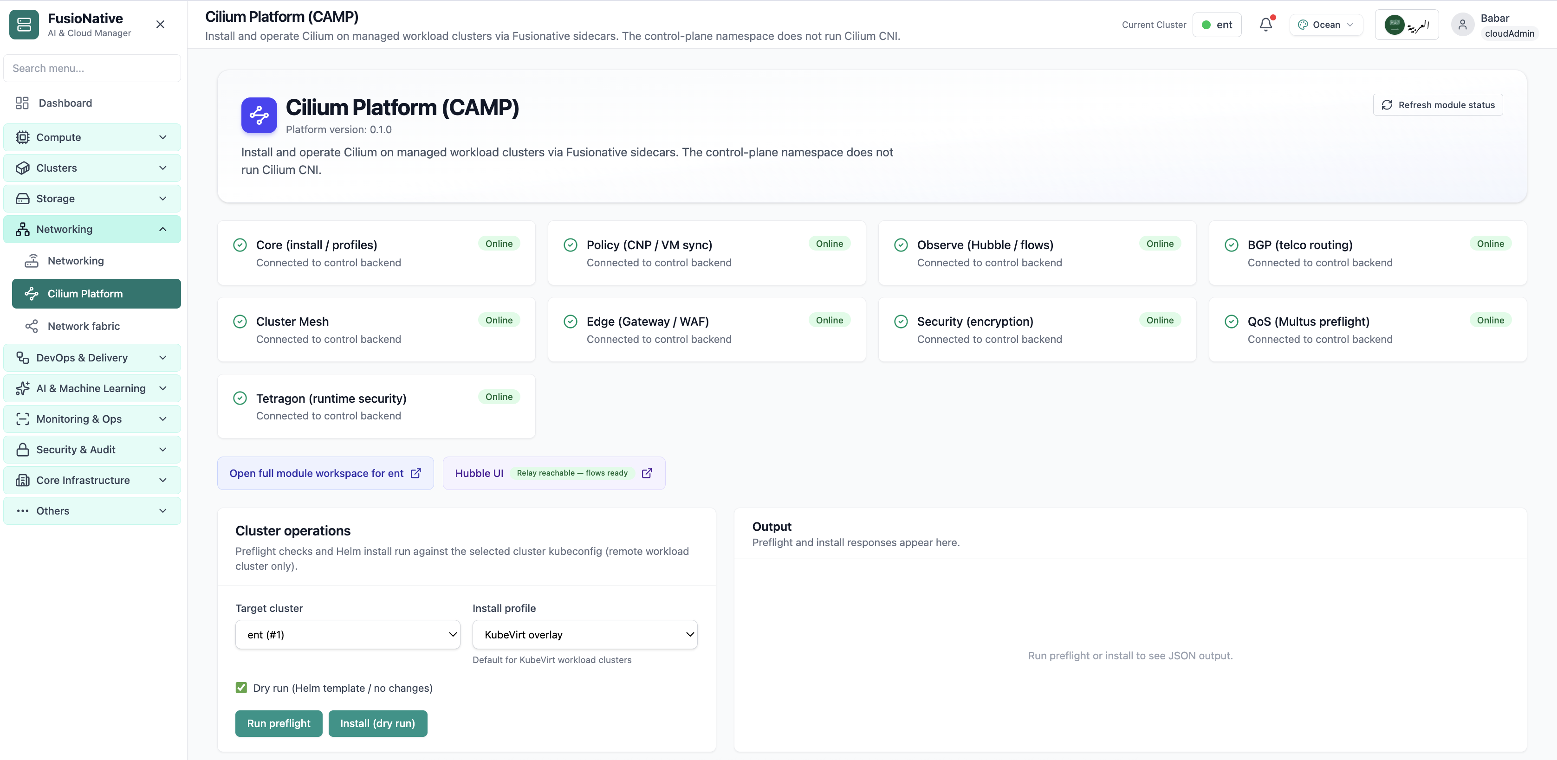Click the Edge (Gateway / WAF) card

(707, 329)
